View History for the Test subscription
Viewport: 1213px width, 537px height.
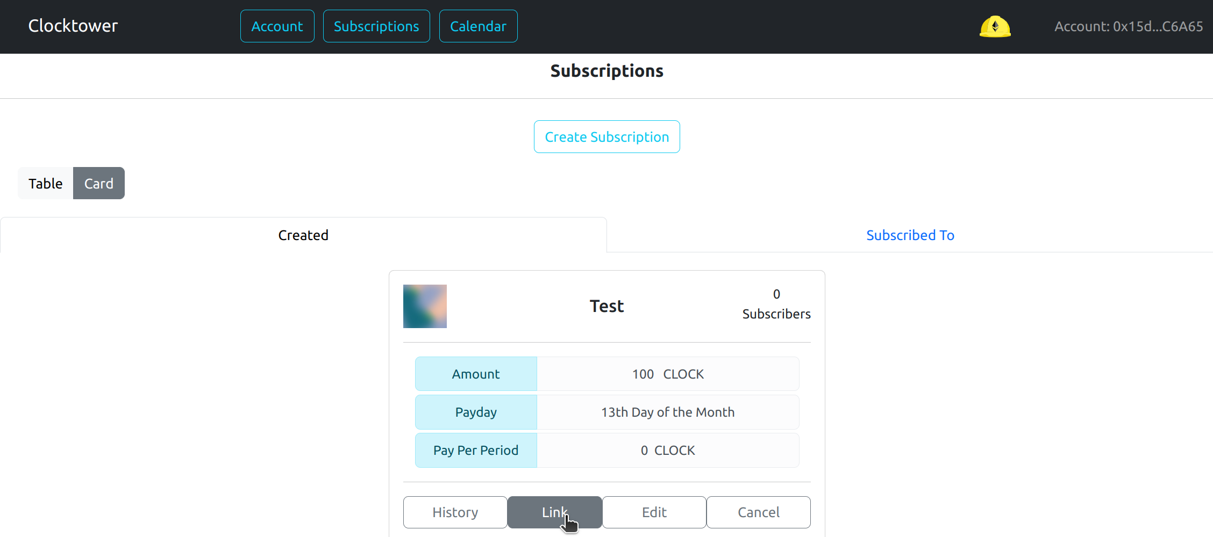click(x=455, y=512)
